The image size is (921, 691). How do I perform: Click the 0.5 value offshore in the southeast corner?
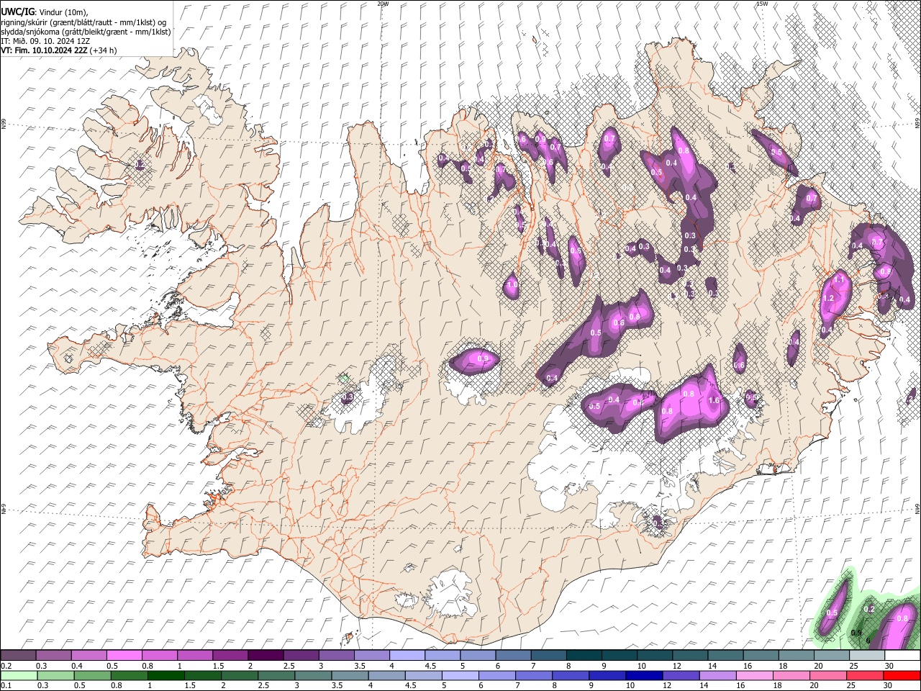click(832, 613)
